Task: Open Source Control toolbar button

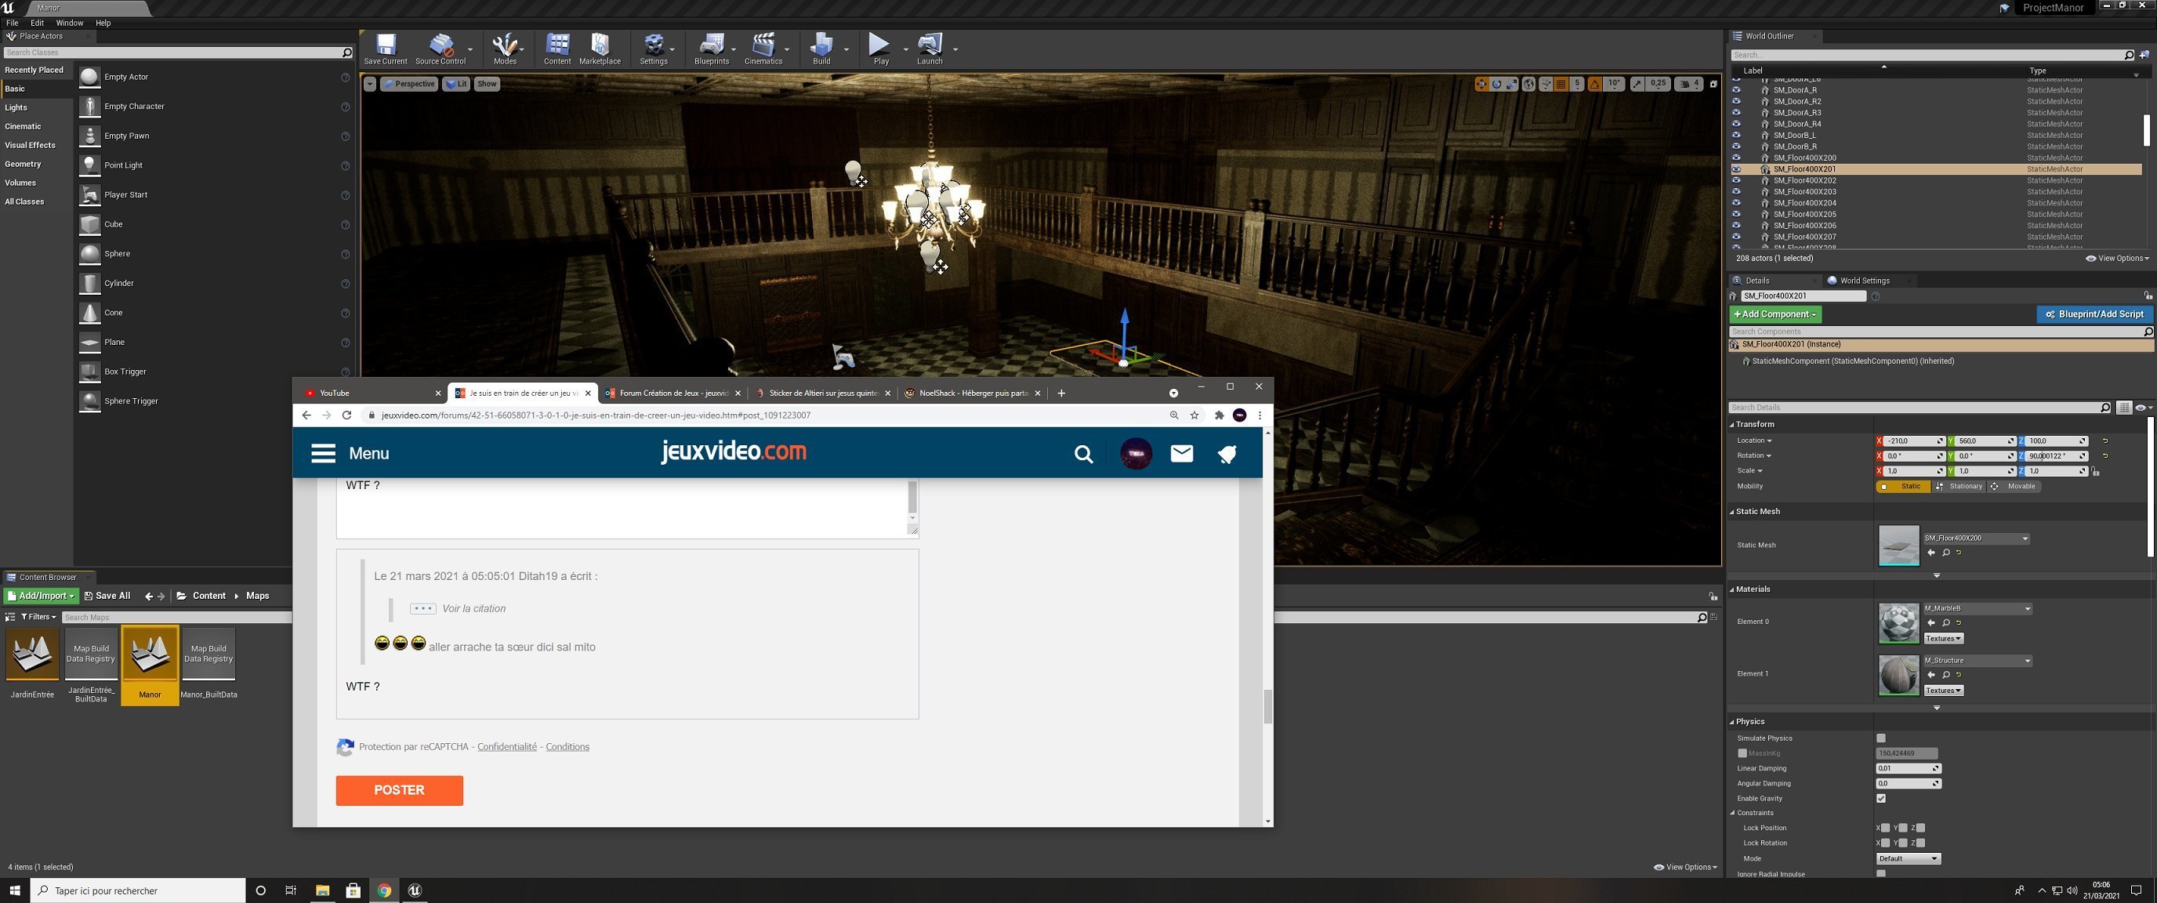Action: [x=440, y=49]
